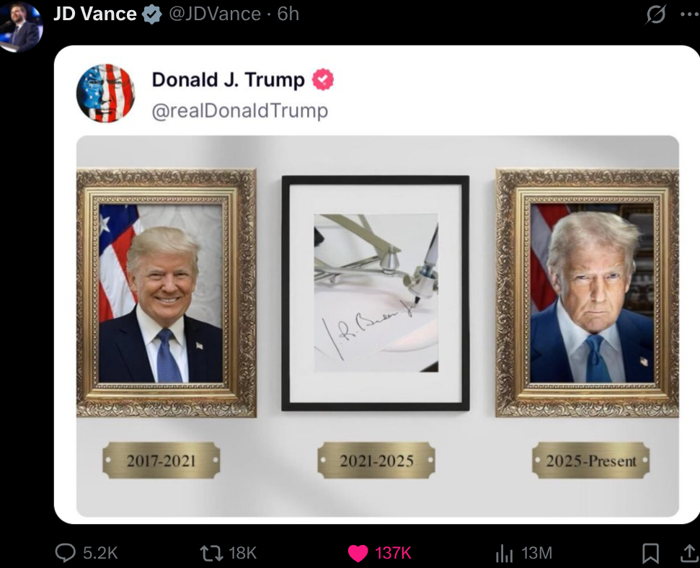Tap the share upload arrow icon

tap(690, 553)
